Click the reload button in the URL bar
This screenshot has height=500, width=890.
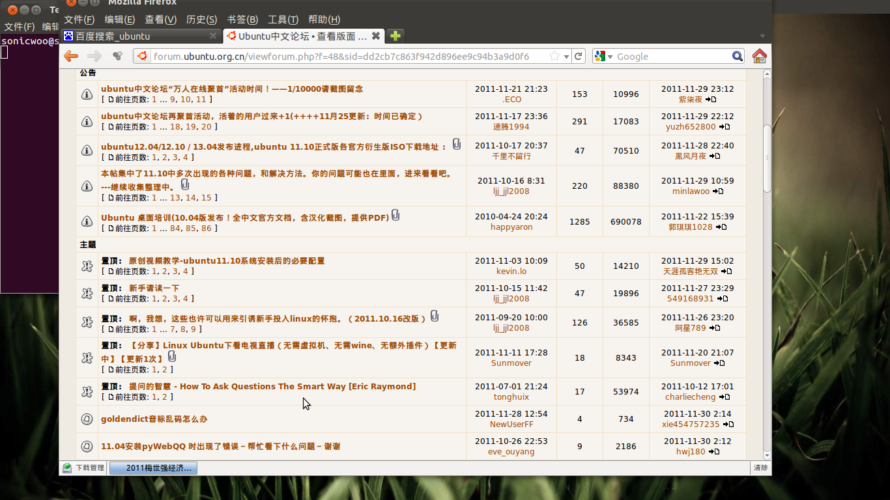pyautogui.click(x=578, y=56)
